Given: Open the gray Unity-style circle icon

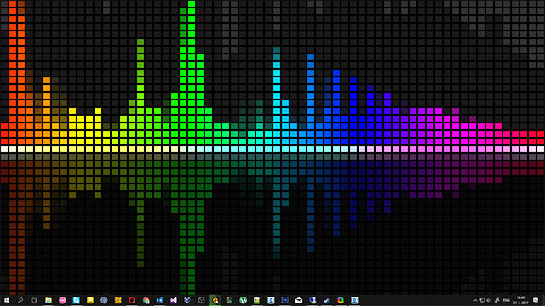Looking at the screenshot, I should (x=201, y=300).
